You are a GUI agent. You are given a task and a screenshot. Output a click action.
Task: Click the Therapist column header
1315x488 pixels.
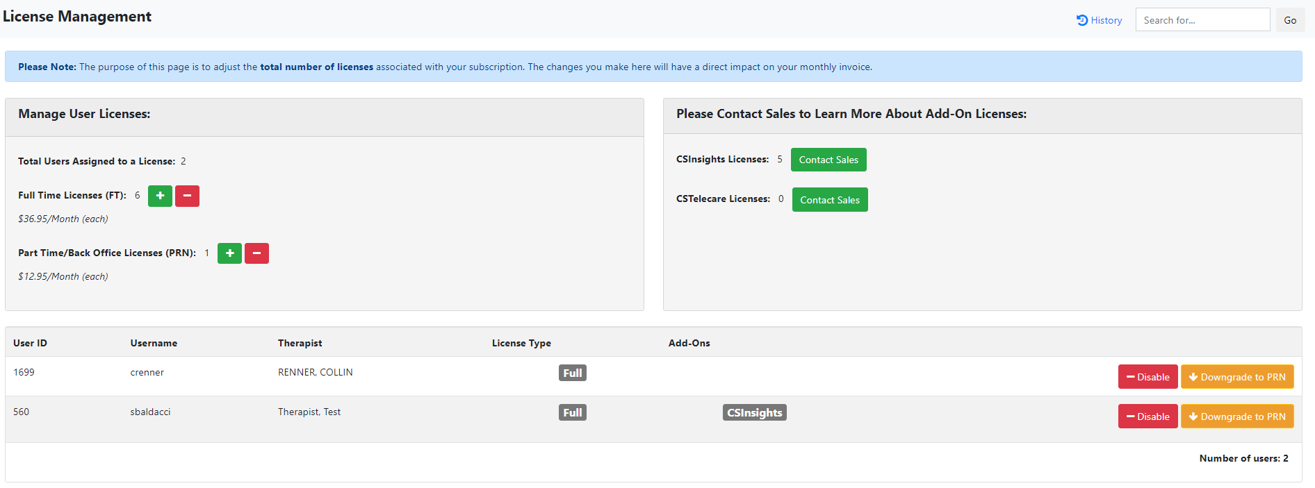pos(300,343)
